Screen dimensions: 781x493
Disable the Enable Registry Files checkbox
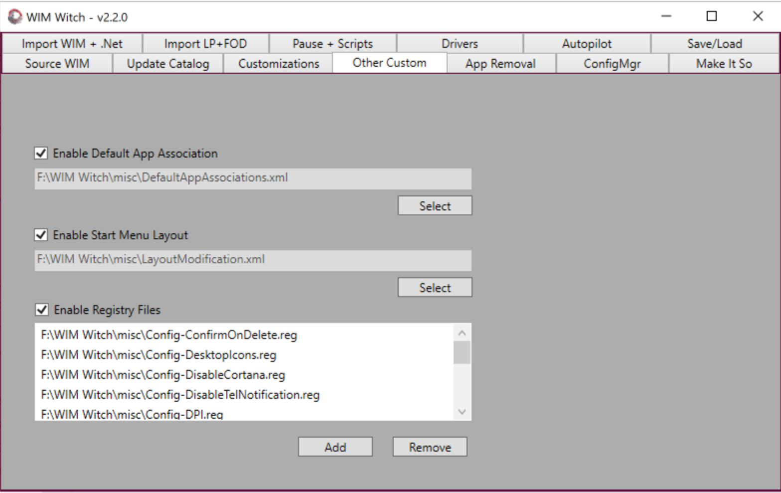42,310
